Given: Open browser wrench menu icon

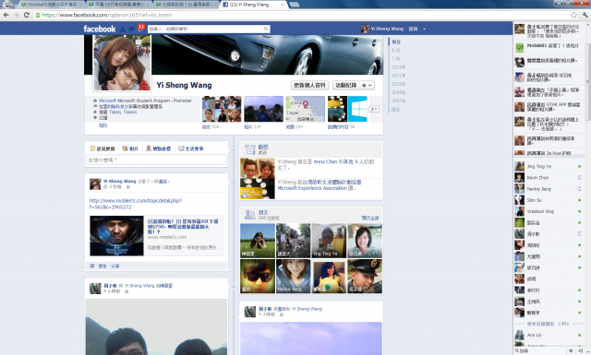Looking at the screenshot, I should coord(585,15).
